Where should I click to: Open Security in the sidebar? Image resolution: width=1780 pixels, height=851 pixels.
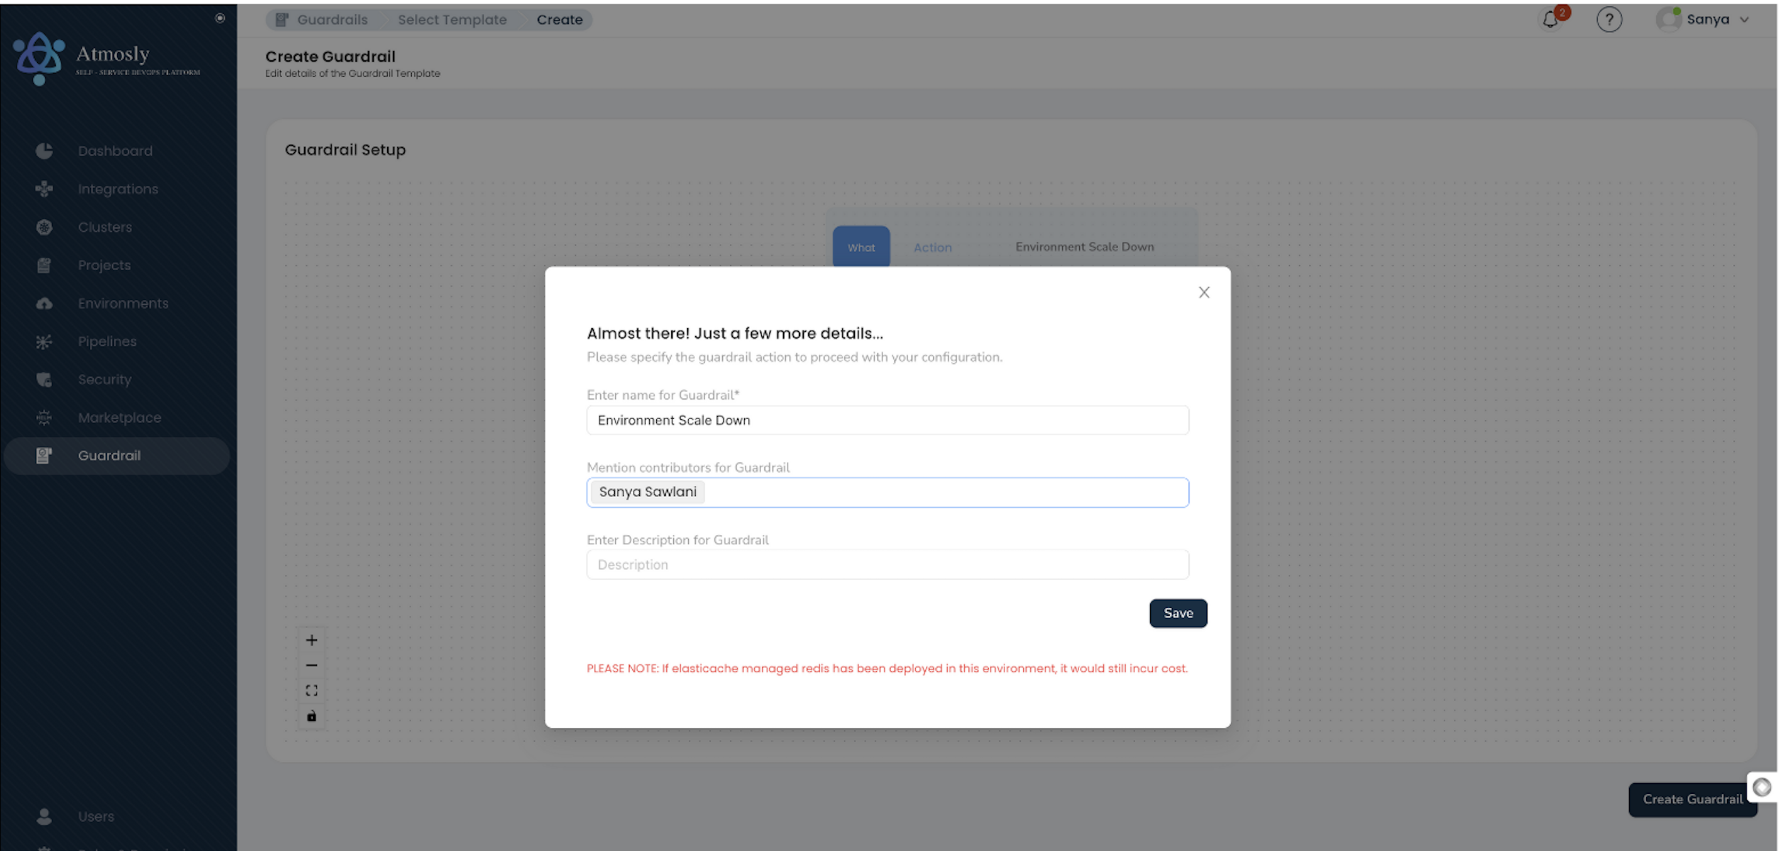click(104, 378)
